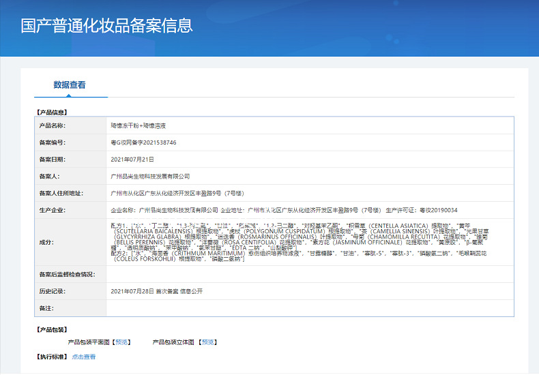This screenshot has height=375, width=539.
Task: Click the filer name 广州品尚生物科技发展有限公司
Action: point(151,176)
